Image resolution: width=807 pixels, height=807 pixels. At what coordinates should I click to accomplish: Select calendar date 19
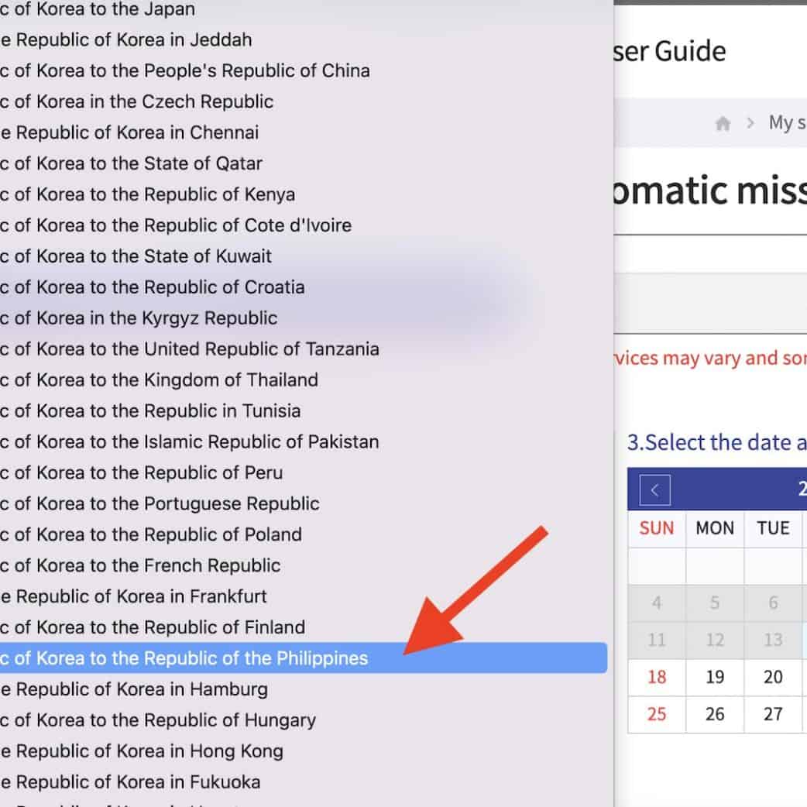[x=714, y=677]
